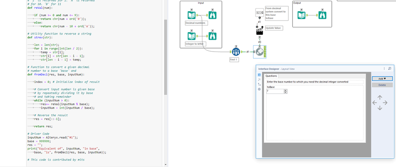
Task: Move question up with the up arrow
Action: coord(380,97)
